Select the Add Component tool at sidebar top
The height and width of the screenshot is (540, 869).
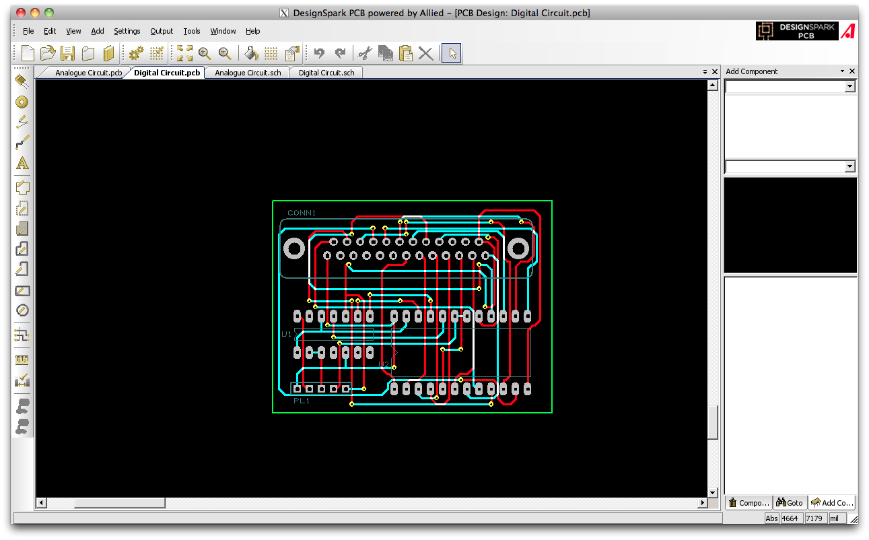22,81
